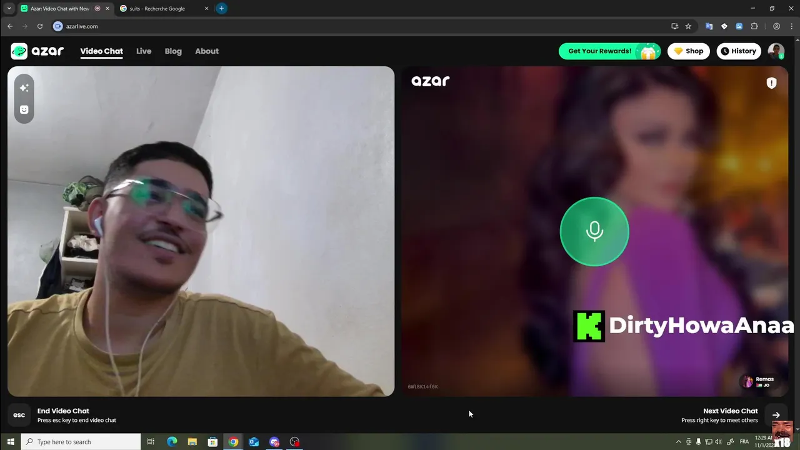Click the shield report icon on partner video
This screenshot has height=450, width=800.
771,82
